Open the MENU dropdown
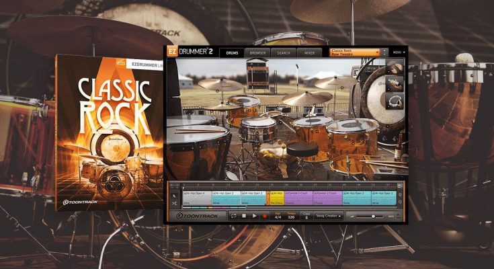494x269 pixels. tap(399, 52)
